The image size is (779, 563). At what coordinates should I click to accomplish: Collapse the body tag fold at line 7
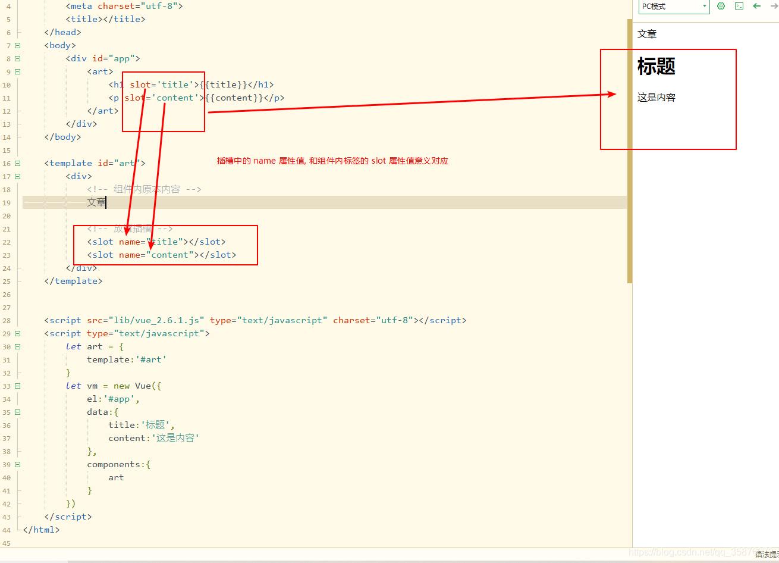pos(17,45)
